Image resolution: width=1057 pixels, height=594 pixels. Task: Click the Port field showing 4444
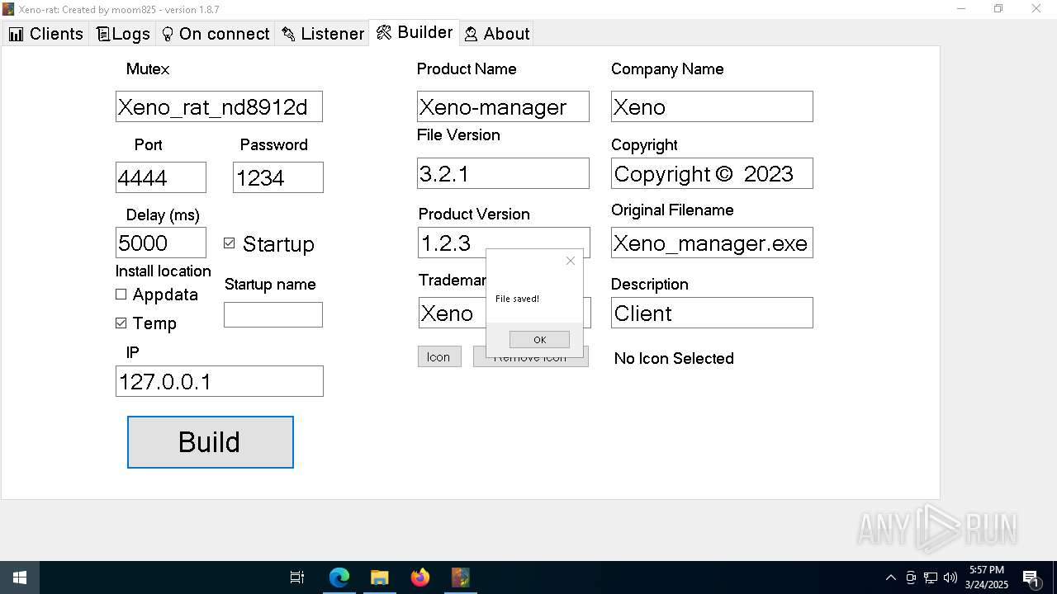click(161, 177)
